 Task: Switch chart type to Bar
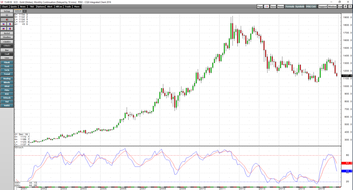[7, 50]
